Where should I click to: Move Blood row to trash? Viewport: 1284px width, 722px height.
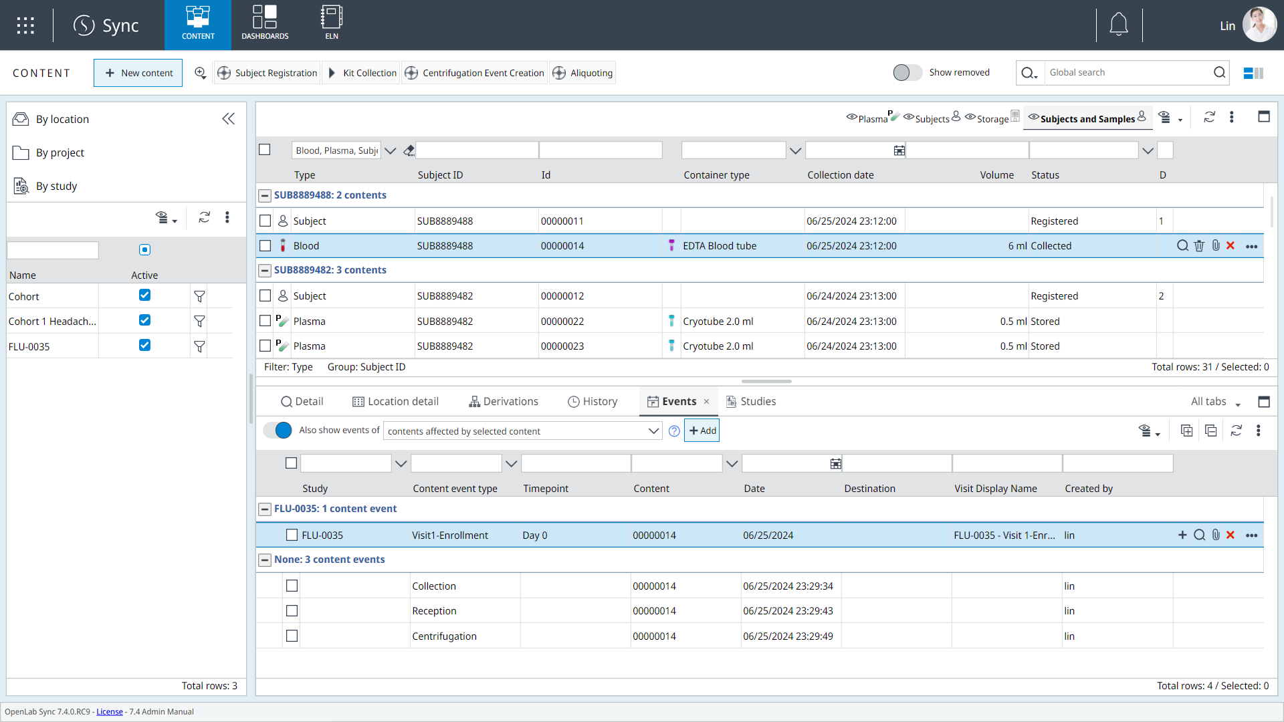1199,246
